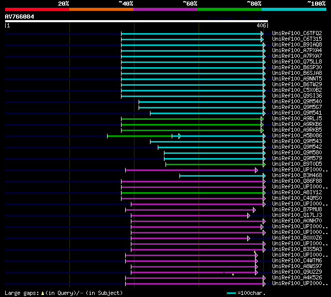331x297 pixels.
Task: Select the UniRef100_Q9M541 label
Action: 297,113
